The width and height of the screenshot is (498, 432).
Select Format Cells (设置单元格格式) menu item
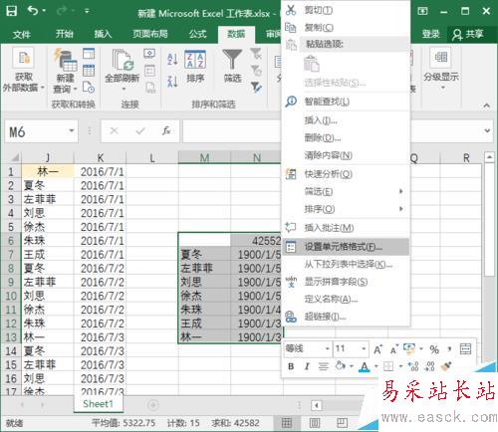tap(346, 247)
